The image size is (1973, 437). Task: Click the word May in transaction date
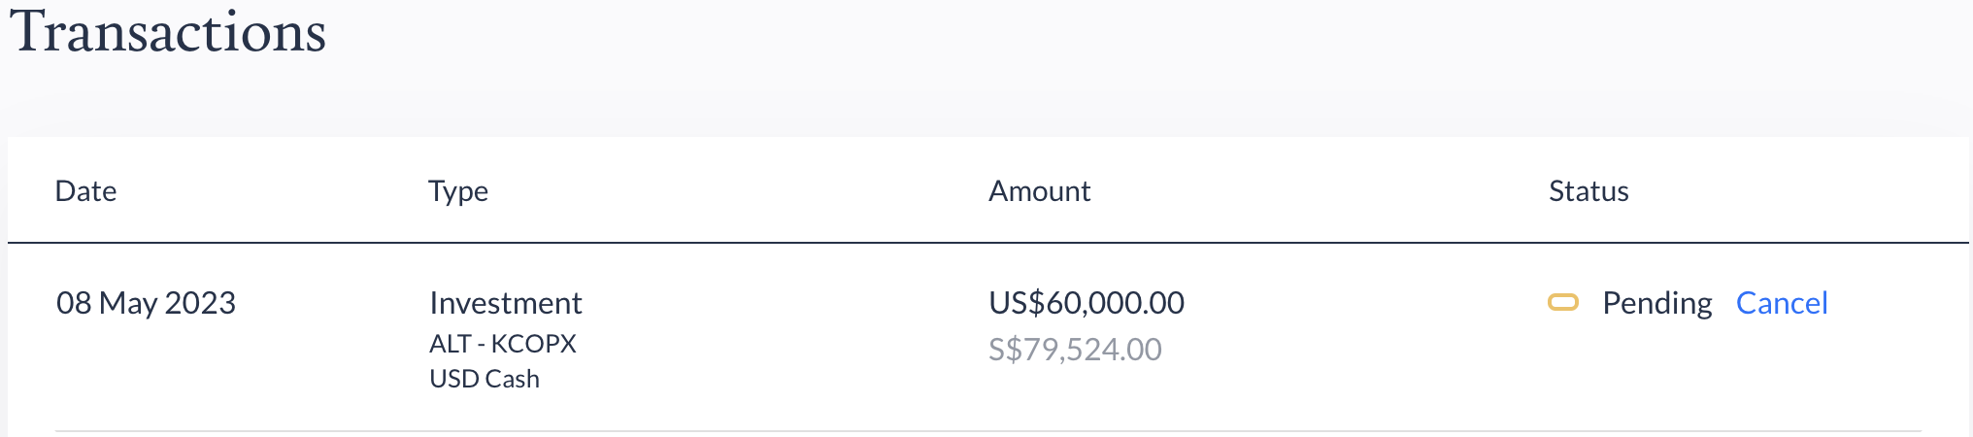[x=128, y=304]
